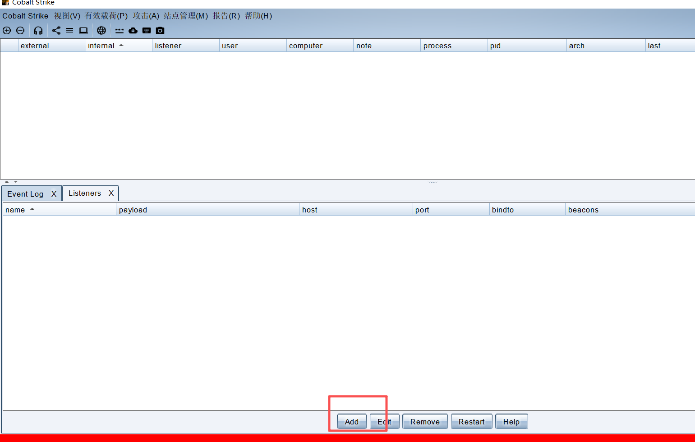Open the Cobalt Strike menu
The image size is (695, 442).
pyautogui.click(x=25, y=16)
